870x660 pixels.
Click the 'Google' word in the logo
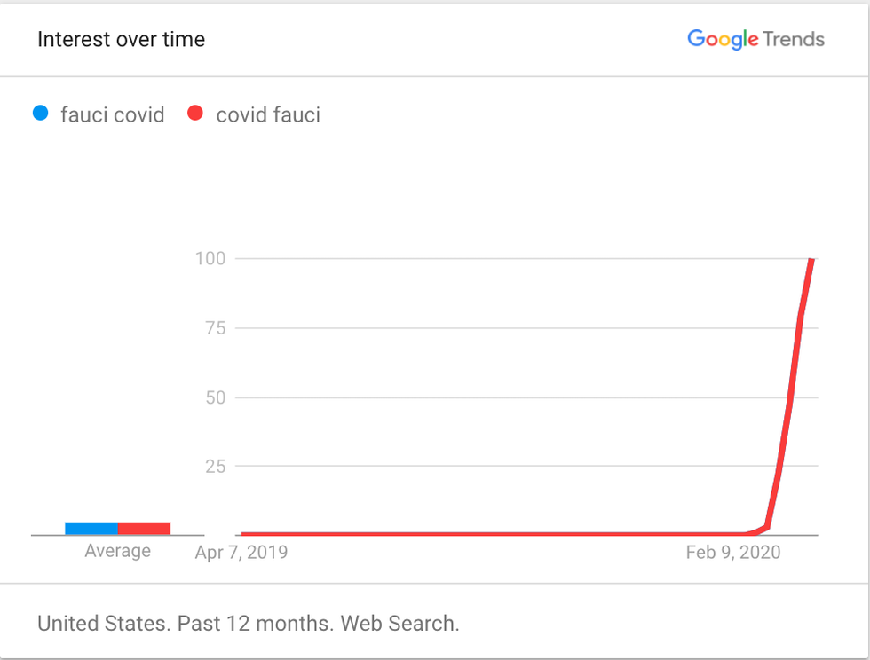click(x=723, y=39)
